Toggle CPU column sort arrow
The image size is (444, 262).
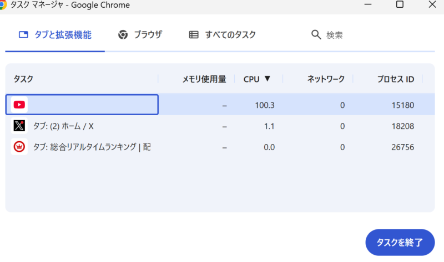click(267, 79)
